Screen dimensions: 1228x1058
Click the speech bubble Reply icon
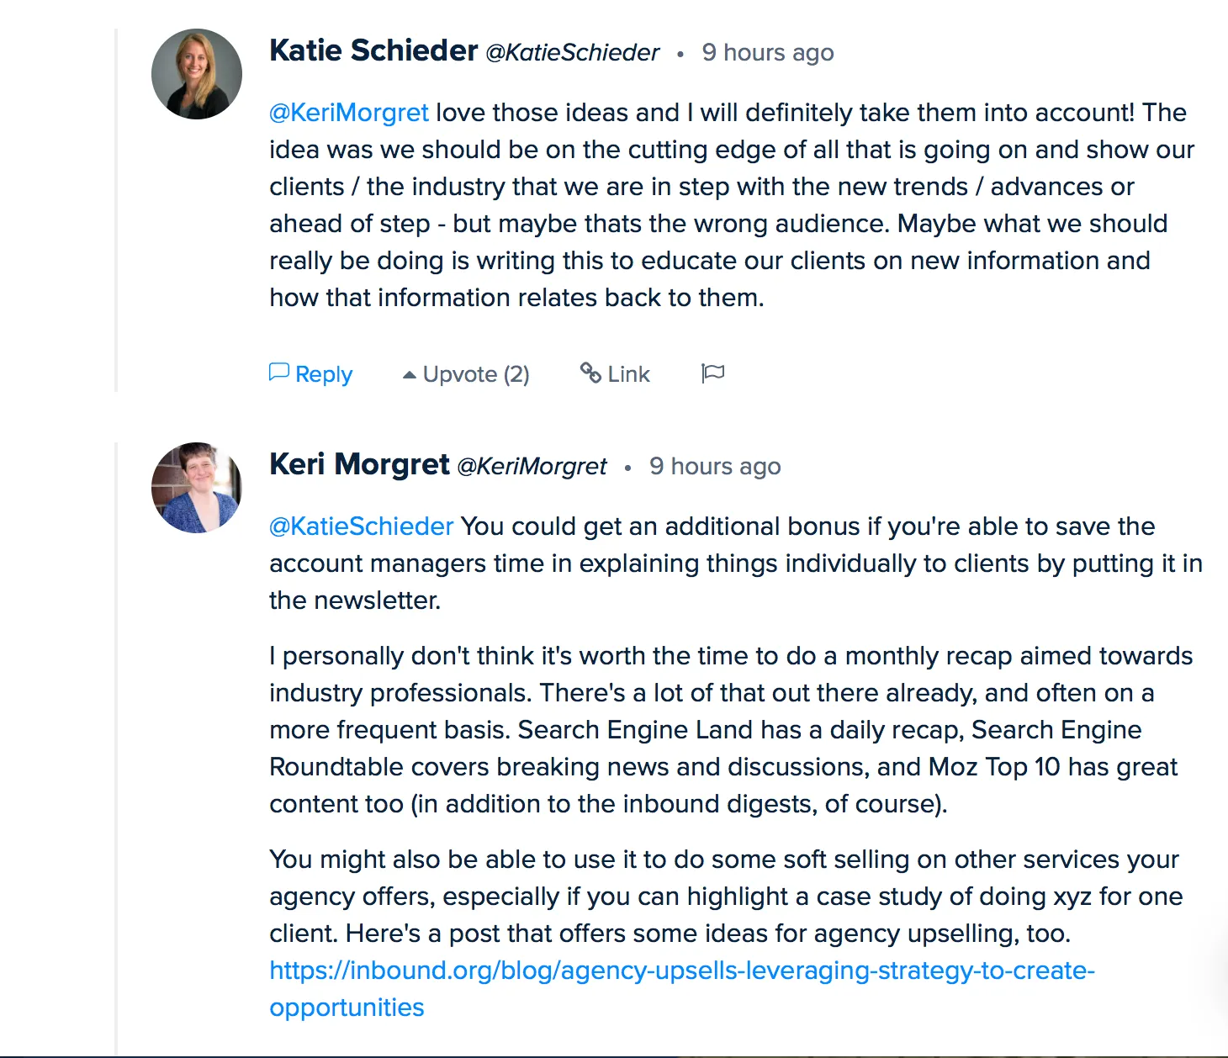279,373
